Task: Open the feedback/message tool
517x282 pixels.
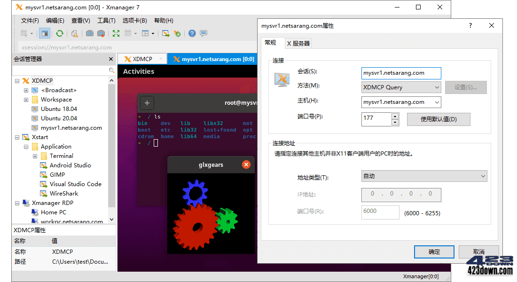Action: click(204, 33)
